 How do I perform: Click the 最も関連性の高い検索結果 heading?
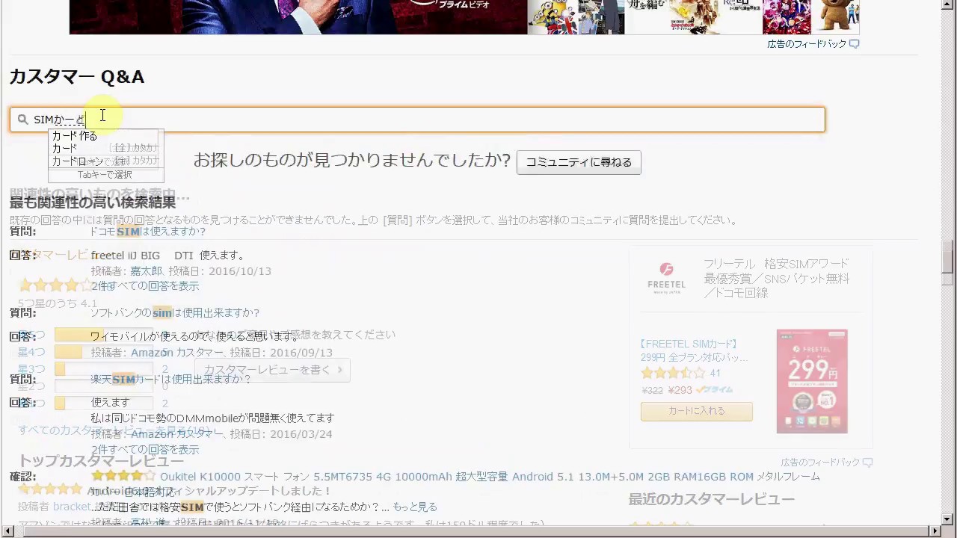[93, 202]
